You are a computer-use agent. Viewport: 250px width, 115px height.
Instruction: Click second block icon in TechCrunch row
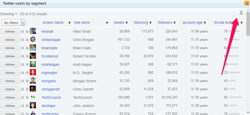(27, 97)
